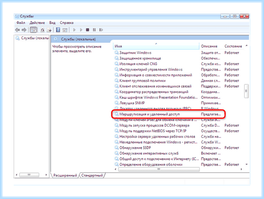
Task: Select Службы (локальные) tree node
Action: [35, 38]
